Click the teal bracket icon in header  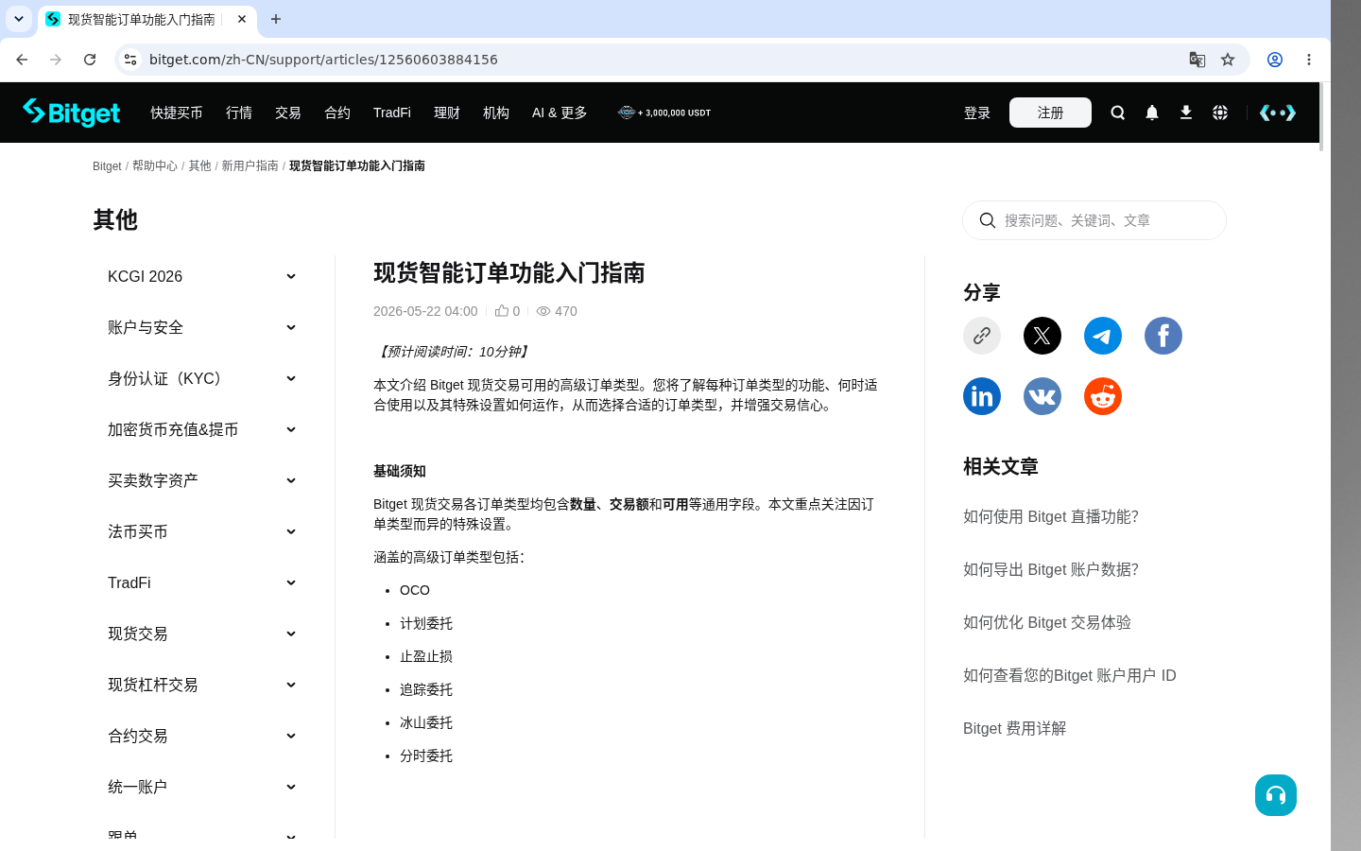(x=1278, y=113)
